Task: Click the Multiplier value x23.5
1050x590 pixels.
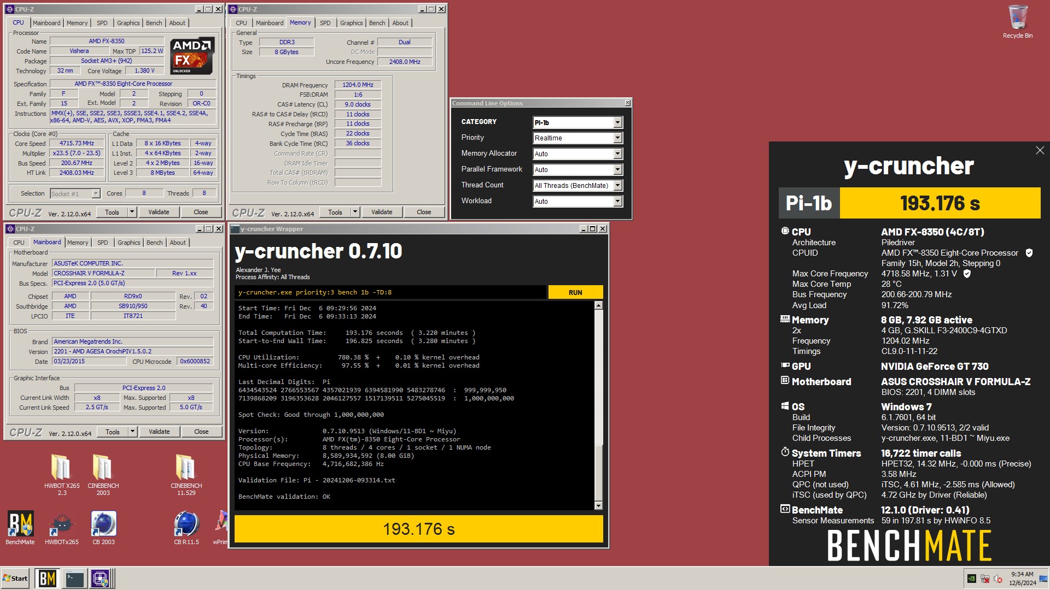Action: (77, 154)
